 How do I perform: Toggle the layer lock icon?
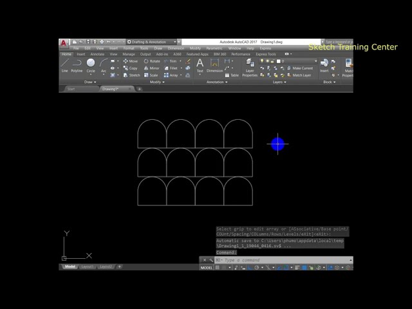[272, 61]
